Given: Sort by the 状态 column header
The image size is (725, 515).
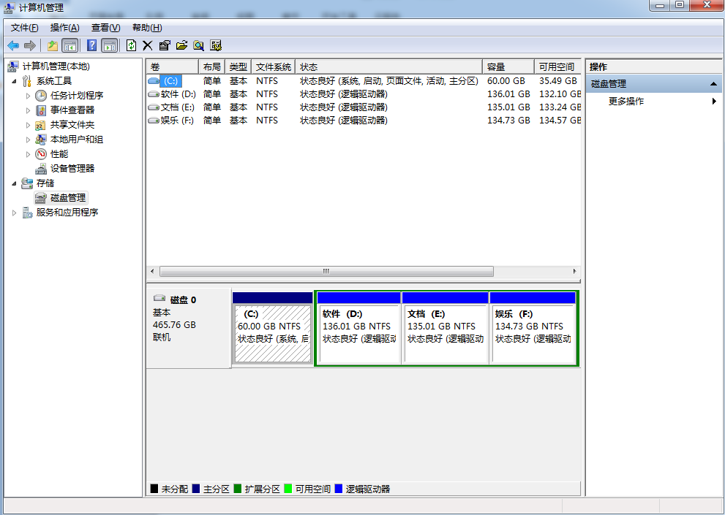Looking at the screenshot, I should point(389,67).
